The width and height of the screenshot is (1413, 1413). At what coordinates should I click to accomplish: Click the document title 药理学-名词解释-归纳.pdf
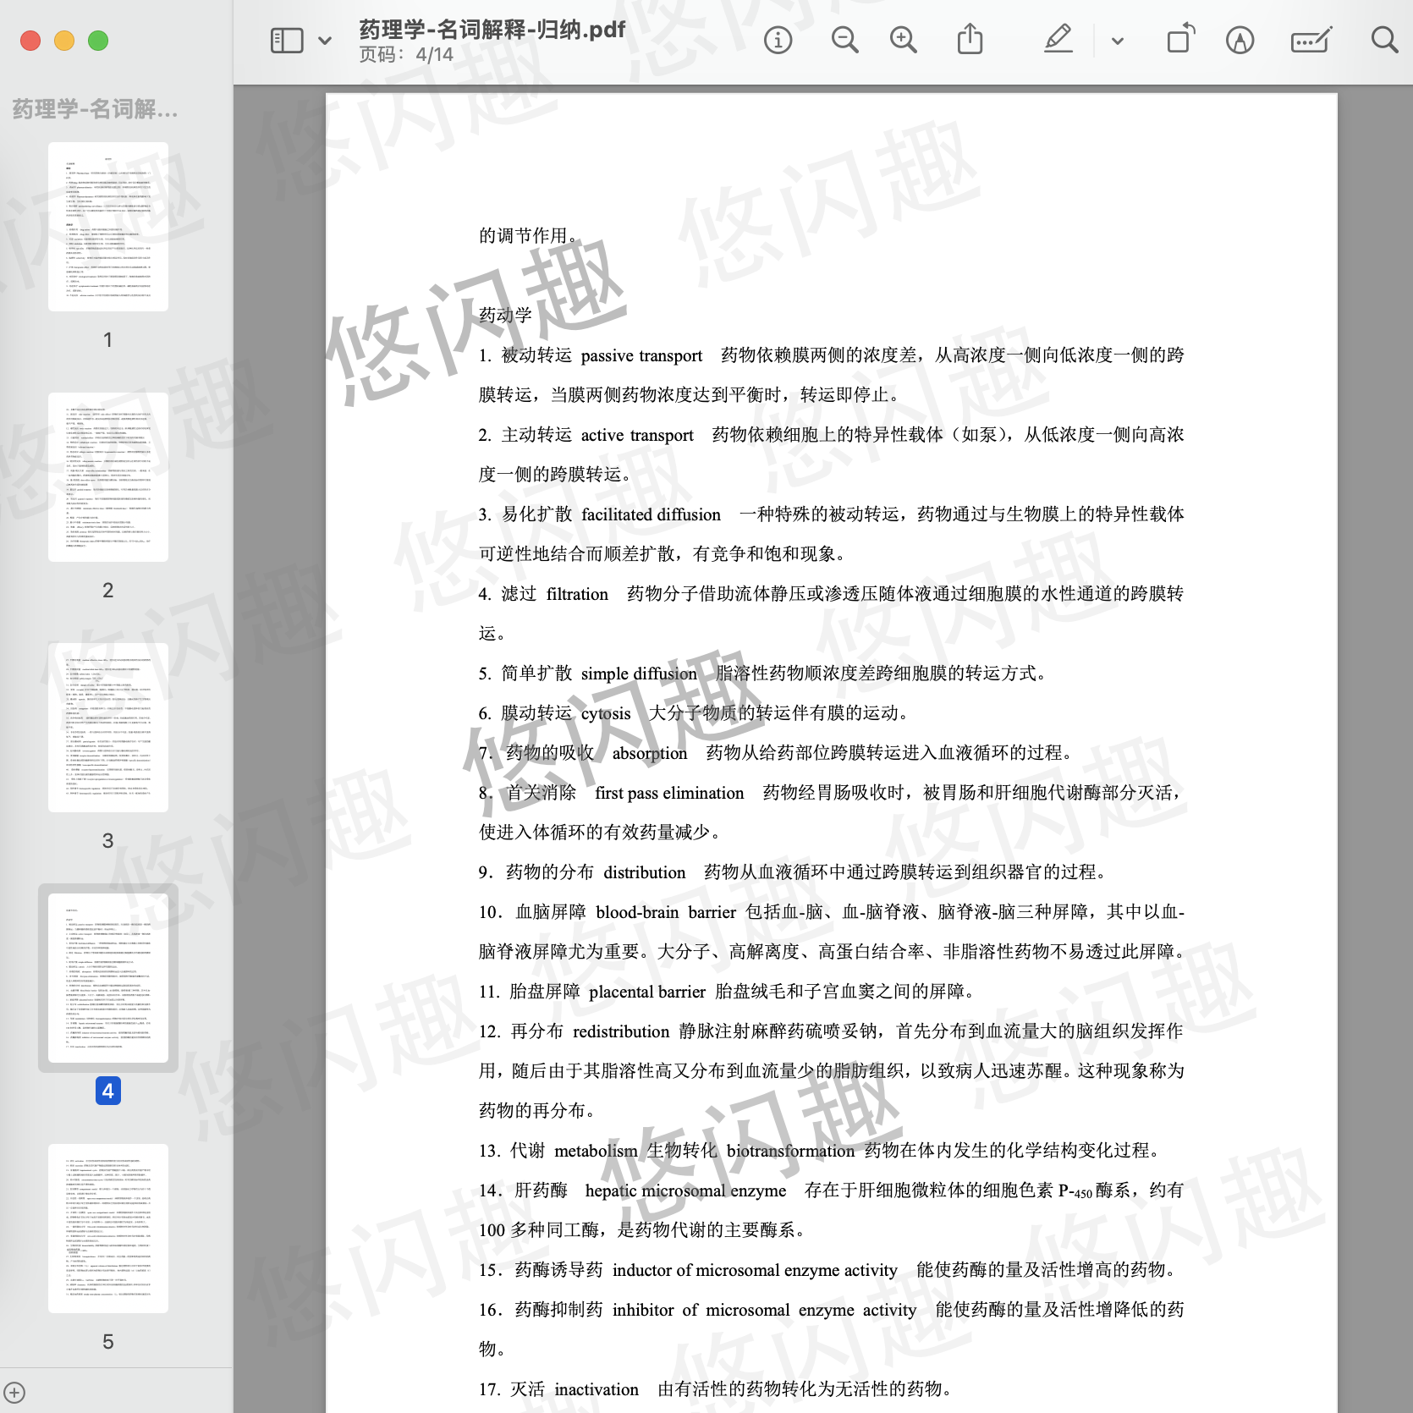coord(492,30)
